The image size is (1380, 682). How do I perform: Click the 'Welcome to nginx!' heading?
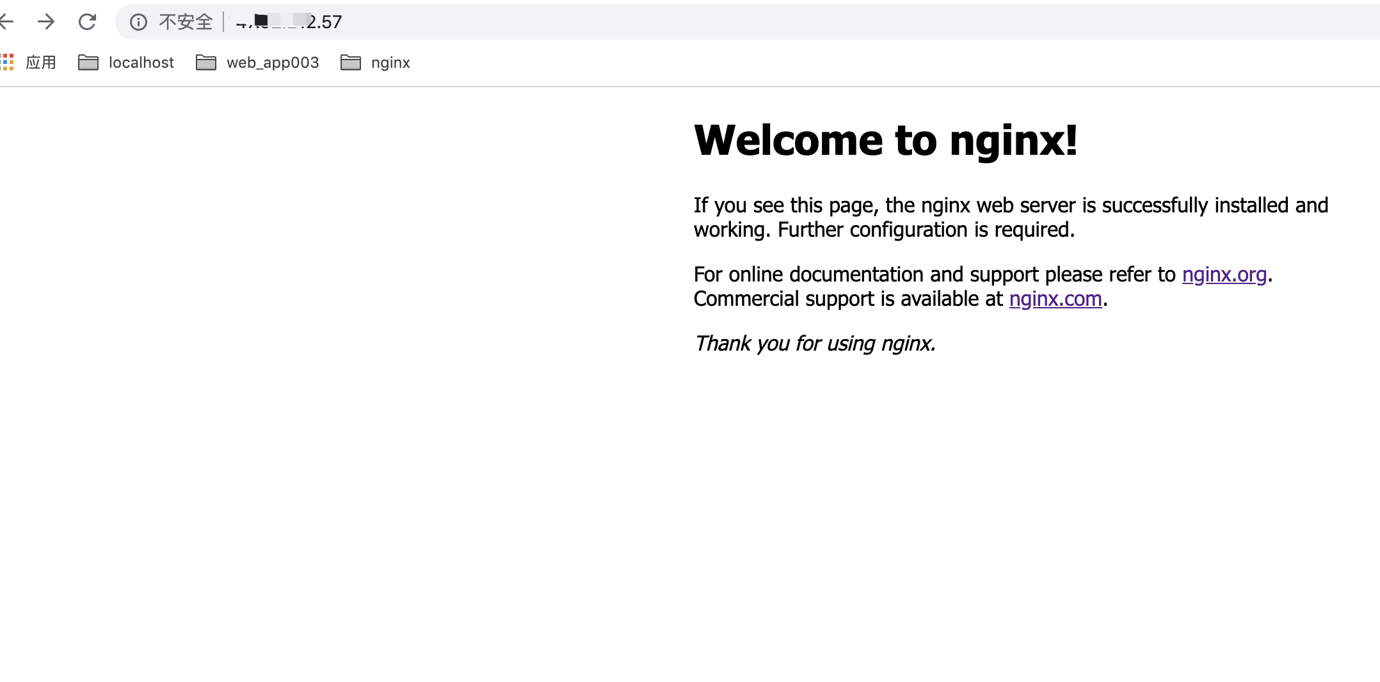tap(886, 140)
